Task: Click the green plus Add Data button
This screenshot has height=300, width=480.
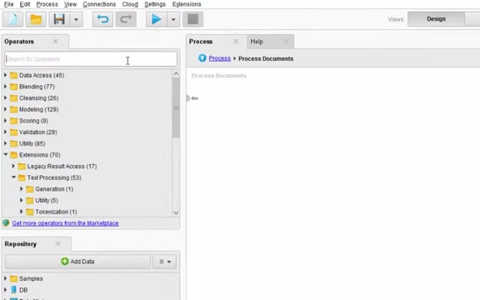Action: point(77,262)
